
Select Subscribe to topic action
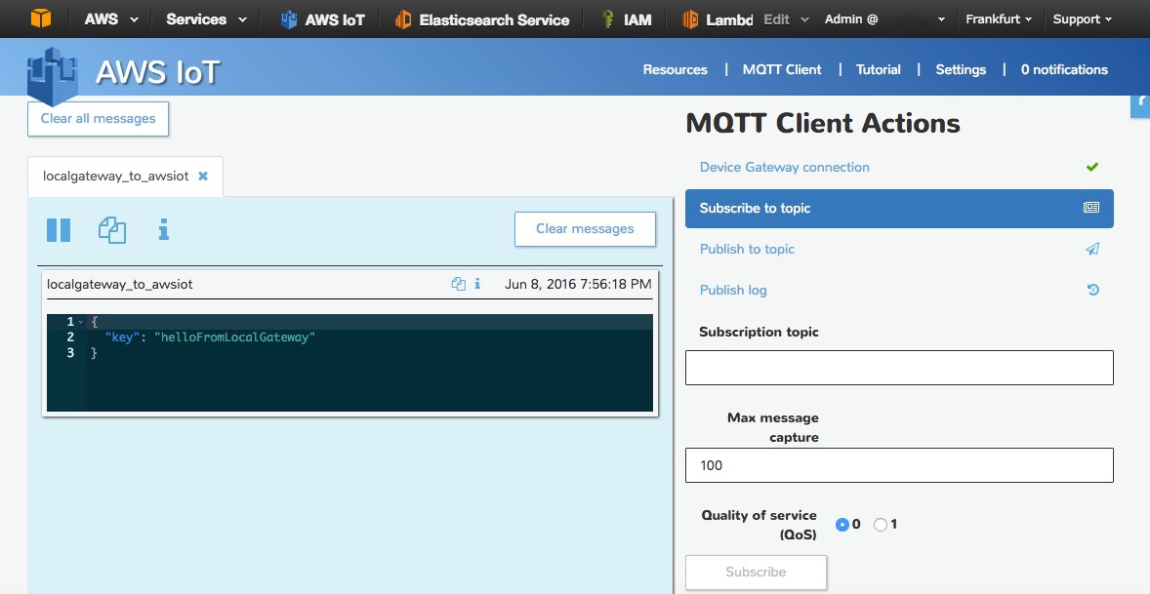899,208
